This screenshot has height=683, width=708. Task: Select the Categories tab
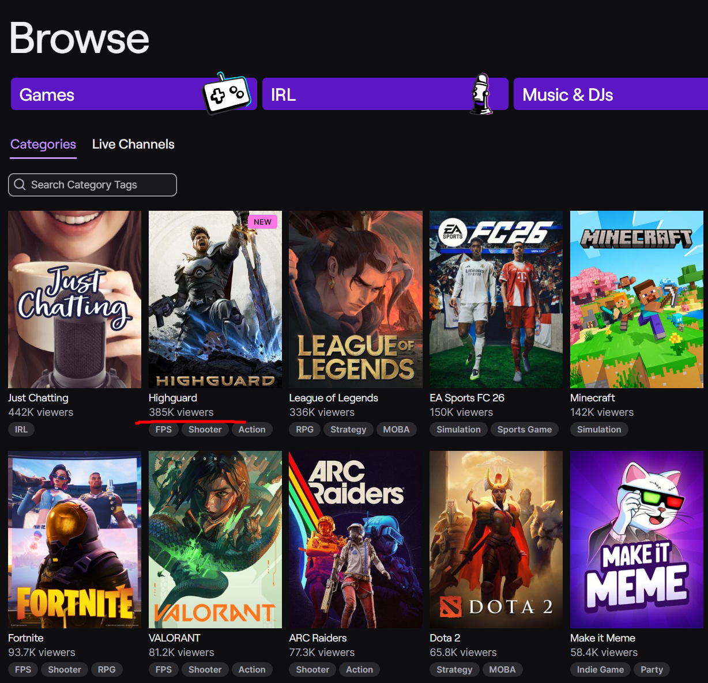(43, 145)
